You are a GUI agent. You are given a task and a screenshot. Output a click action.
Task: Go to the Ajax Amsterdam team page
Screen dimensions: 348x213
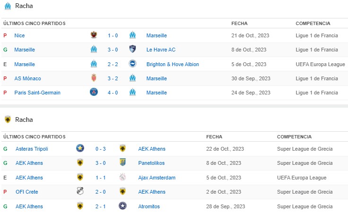coord(157,178)
